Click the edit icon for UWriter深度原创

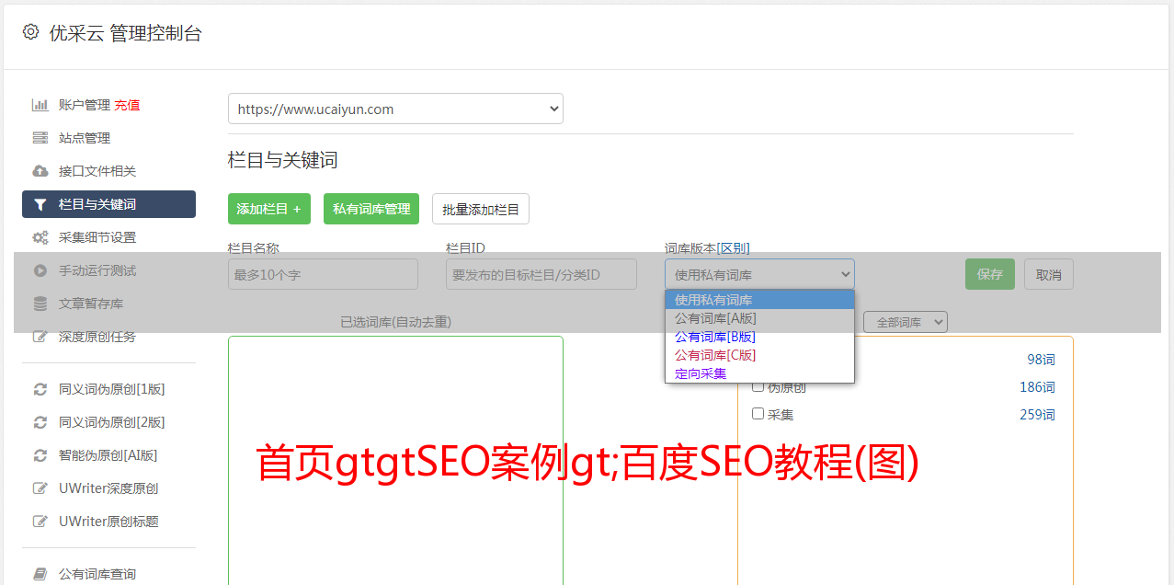click(x=40, y=488)
